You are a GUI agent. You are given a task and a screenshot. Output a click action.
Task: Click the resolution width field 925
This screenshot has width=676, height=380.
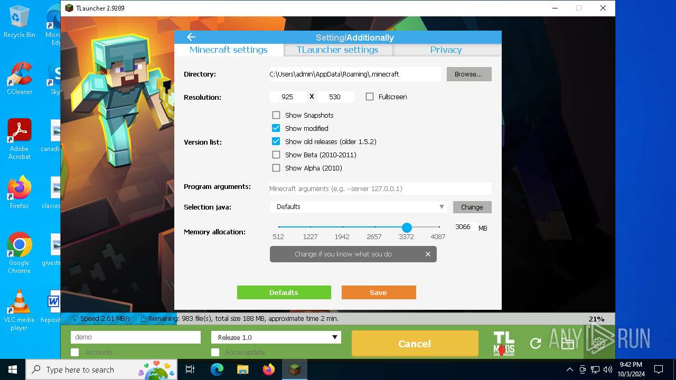click(x=287, y=97)
